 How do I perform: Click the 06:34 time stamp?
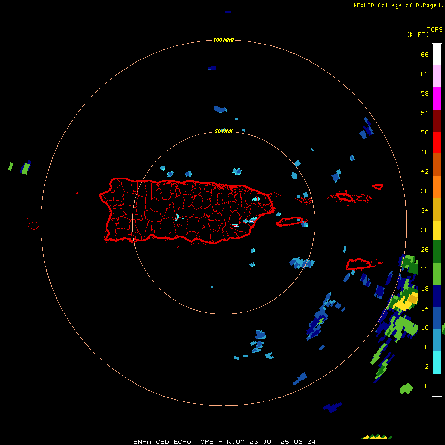pyautogui.click(x=305, y=442)
